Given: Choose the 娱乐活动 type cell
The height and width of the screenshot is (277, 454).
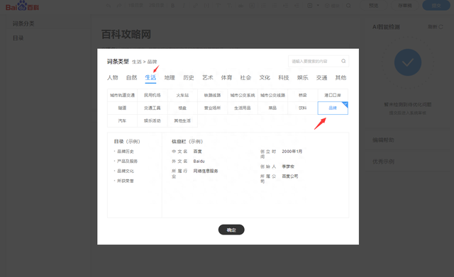Looking at the screenshot, I should point(153,120).
